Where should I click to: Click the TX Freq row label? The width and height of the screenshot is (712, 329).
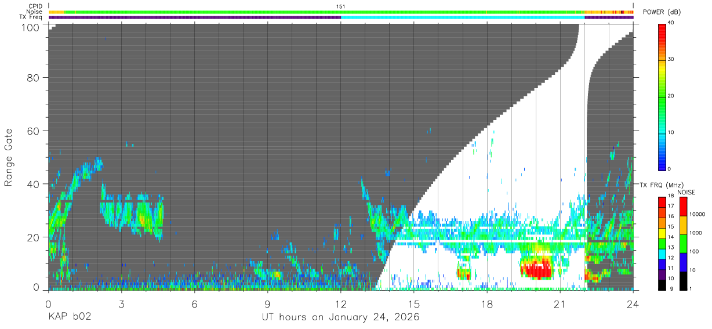tap(30, 17)
